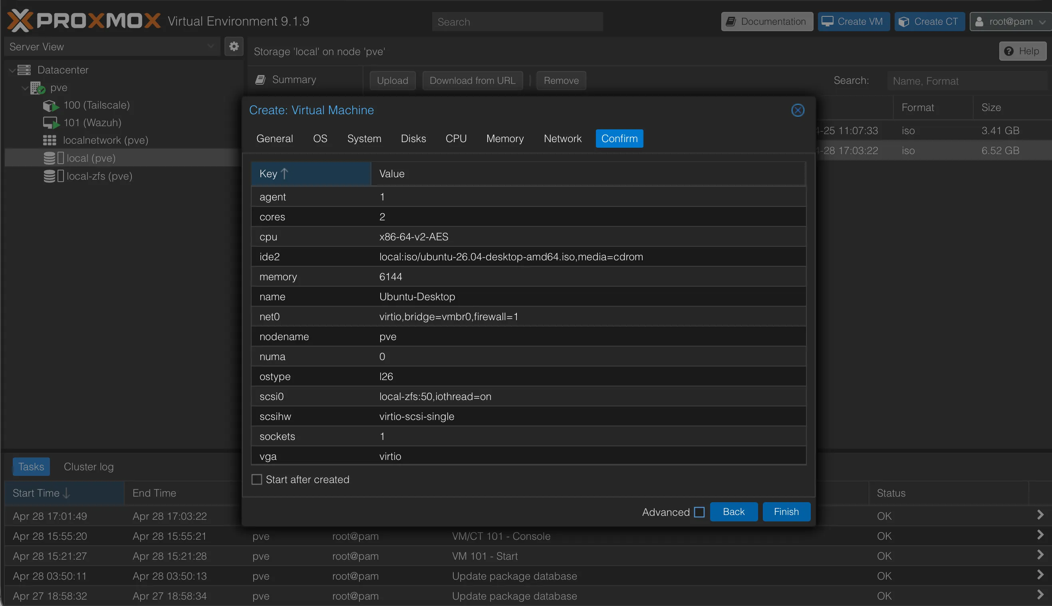
Task: Click the Remove button
Action: click(561, 80)
